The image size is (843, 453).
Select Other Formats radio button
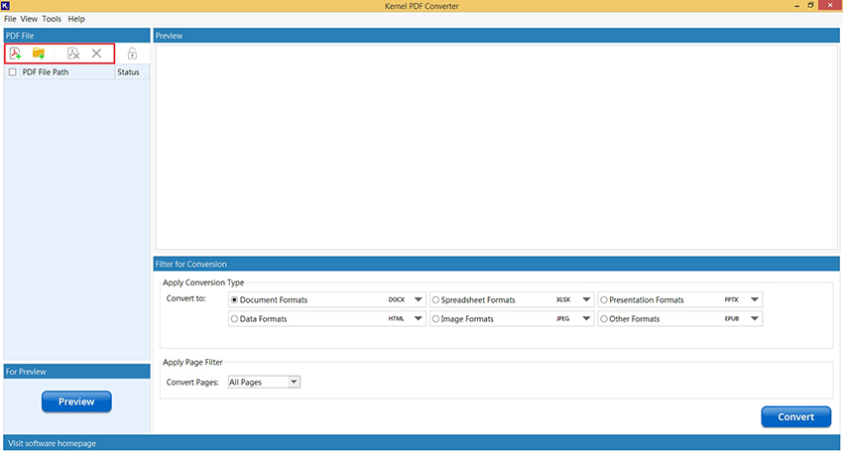point(604,318)
